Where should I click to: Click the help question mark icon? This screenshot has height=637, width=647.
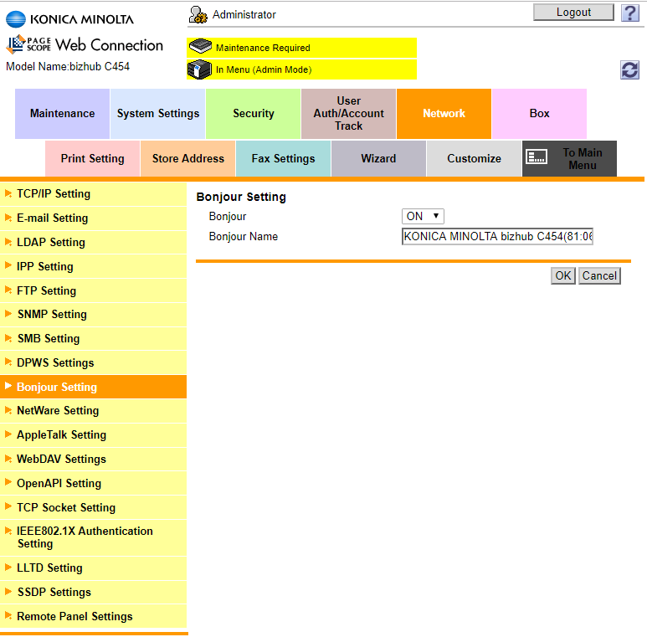(x=630, y=13)
